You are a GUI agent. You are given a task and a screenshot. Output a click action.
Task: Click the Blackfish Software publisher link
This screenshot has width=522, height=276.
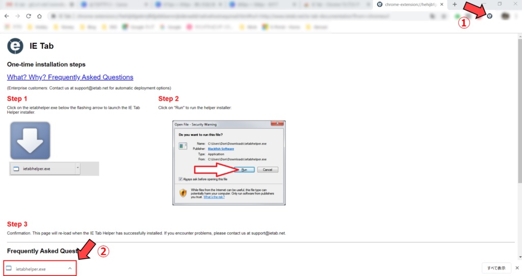click(221, 149)
